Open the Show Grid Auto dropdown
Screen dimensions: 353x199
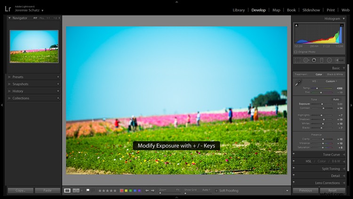coord(206,190)
